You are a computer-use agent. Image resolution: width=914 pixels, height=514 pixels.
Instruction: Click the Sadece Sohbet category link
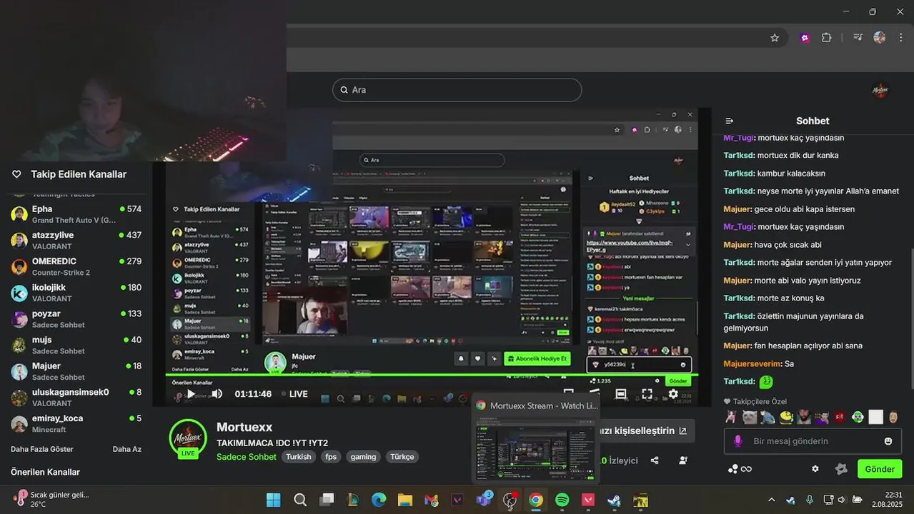tap(246, 457)
